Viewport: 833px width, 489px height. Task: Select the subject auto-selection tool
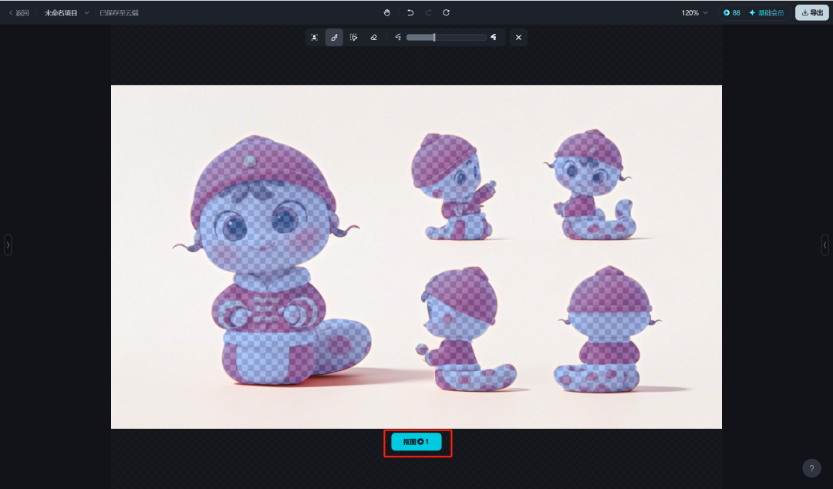point(315,37)
